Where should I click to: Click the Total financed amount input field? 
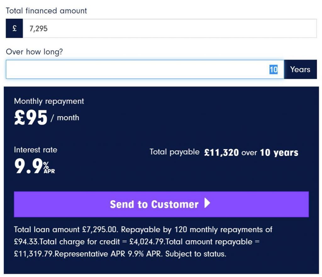point(169,28)
